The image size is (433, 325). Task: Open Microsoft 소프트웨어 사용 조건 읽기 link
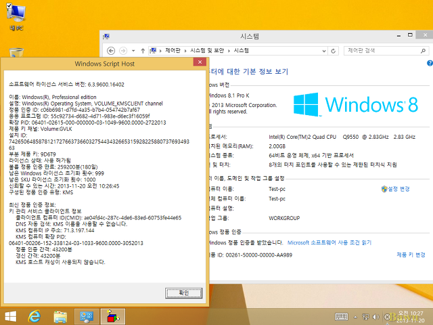pos(329,242)
